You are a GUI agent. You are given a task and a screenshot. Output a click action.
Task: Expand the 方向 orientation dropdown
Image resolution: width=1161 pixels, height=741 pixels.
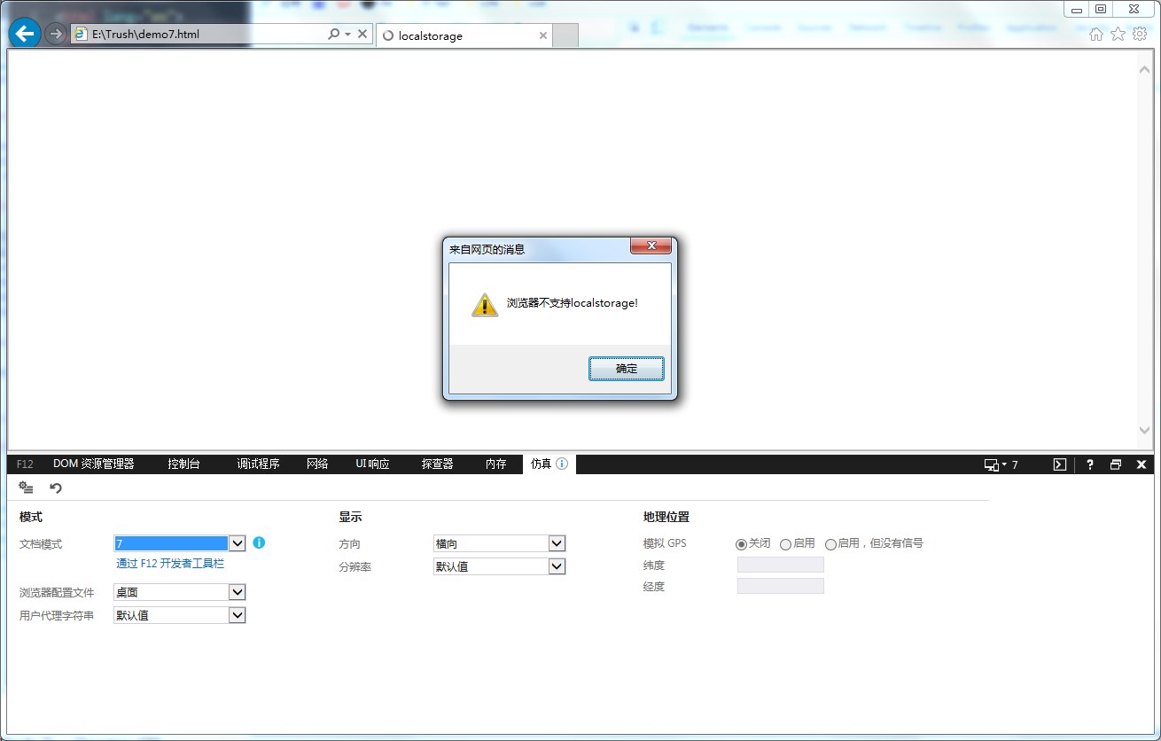pos(556,543)
